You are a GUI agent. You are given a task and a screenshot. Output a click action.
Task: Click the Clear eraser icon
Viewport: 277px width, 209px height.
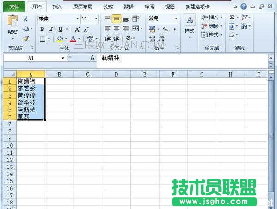tap(232, 35)
